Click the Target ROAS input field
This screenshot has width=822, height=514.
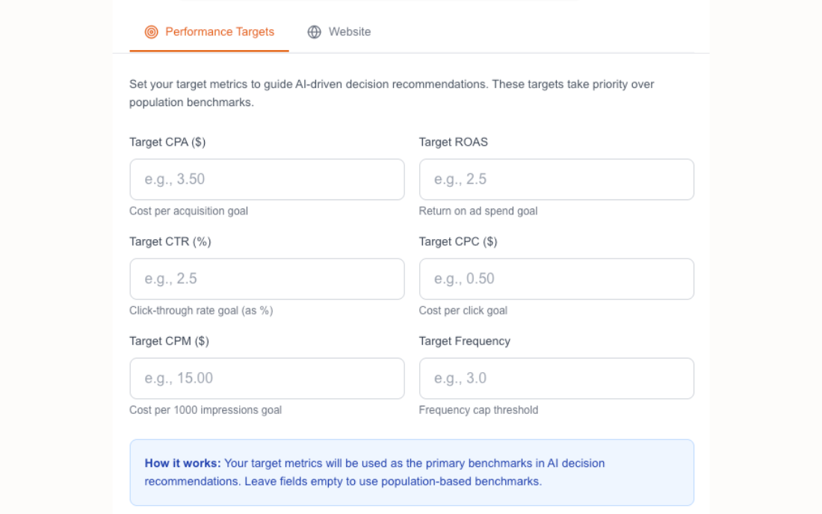(556, 179)
